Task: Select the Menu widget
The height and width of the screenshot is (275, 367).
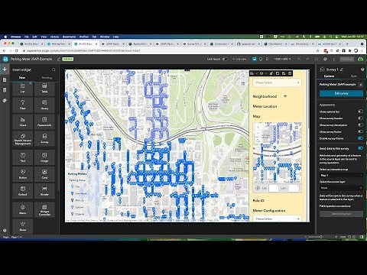Action: point(23,209)
